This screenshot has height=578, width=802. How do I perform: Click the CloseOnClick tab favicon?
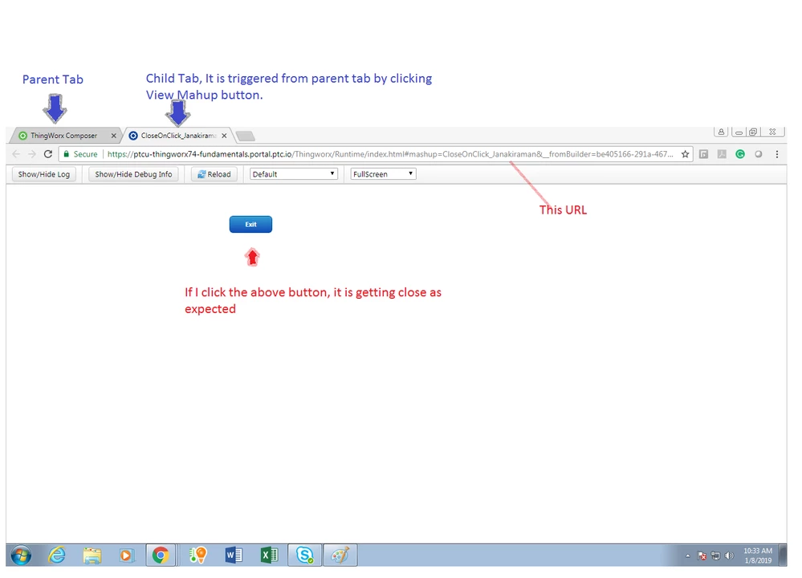(133, 136)
